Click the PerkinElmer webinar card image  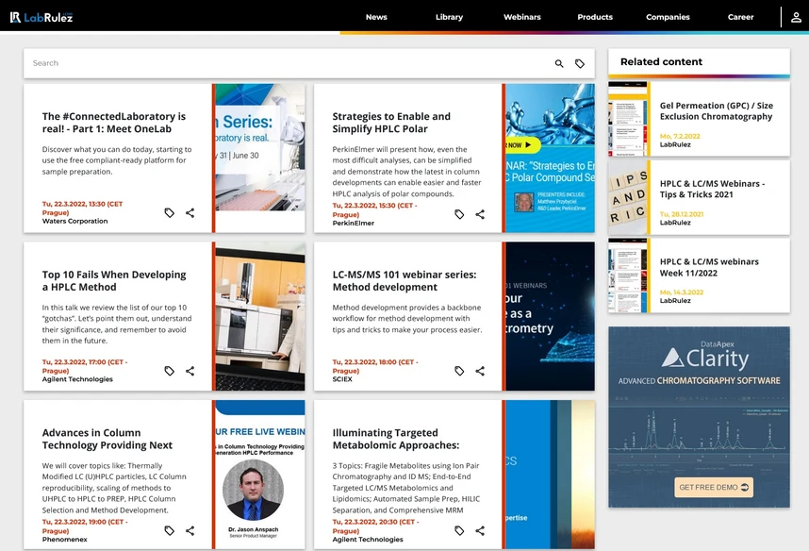coord(550,158)
